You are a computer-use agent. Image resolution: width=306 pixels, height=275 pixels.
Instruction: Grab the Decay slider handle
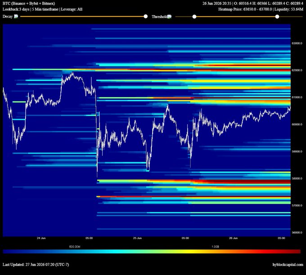[x=146, y=17]
